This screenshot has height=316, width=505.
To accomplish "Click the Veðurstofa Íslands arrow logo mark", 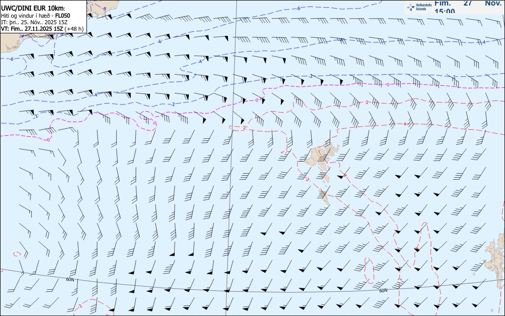I will pyautogui.click(x=411, y=7).
